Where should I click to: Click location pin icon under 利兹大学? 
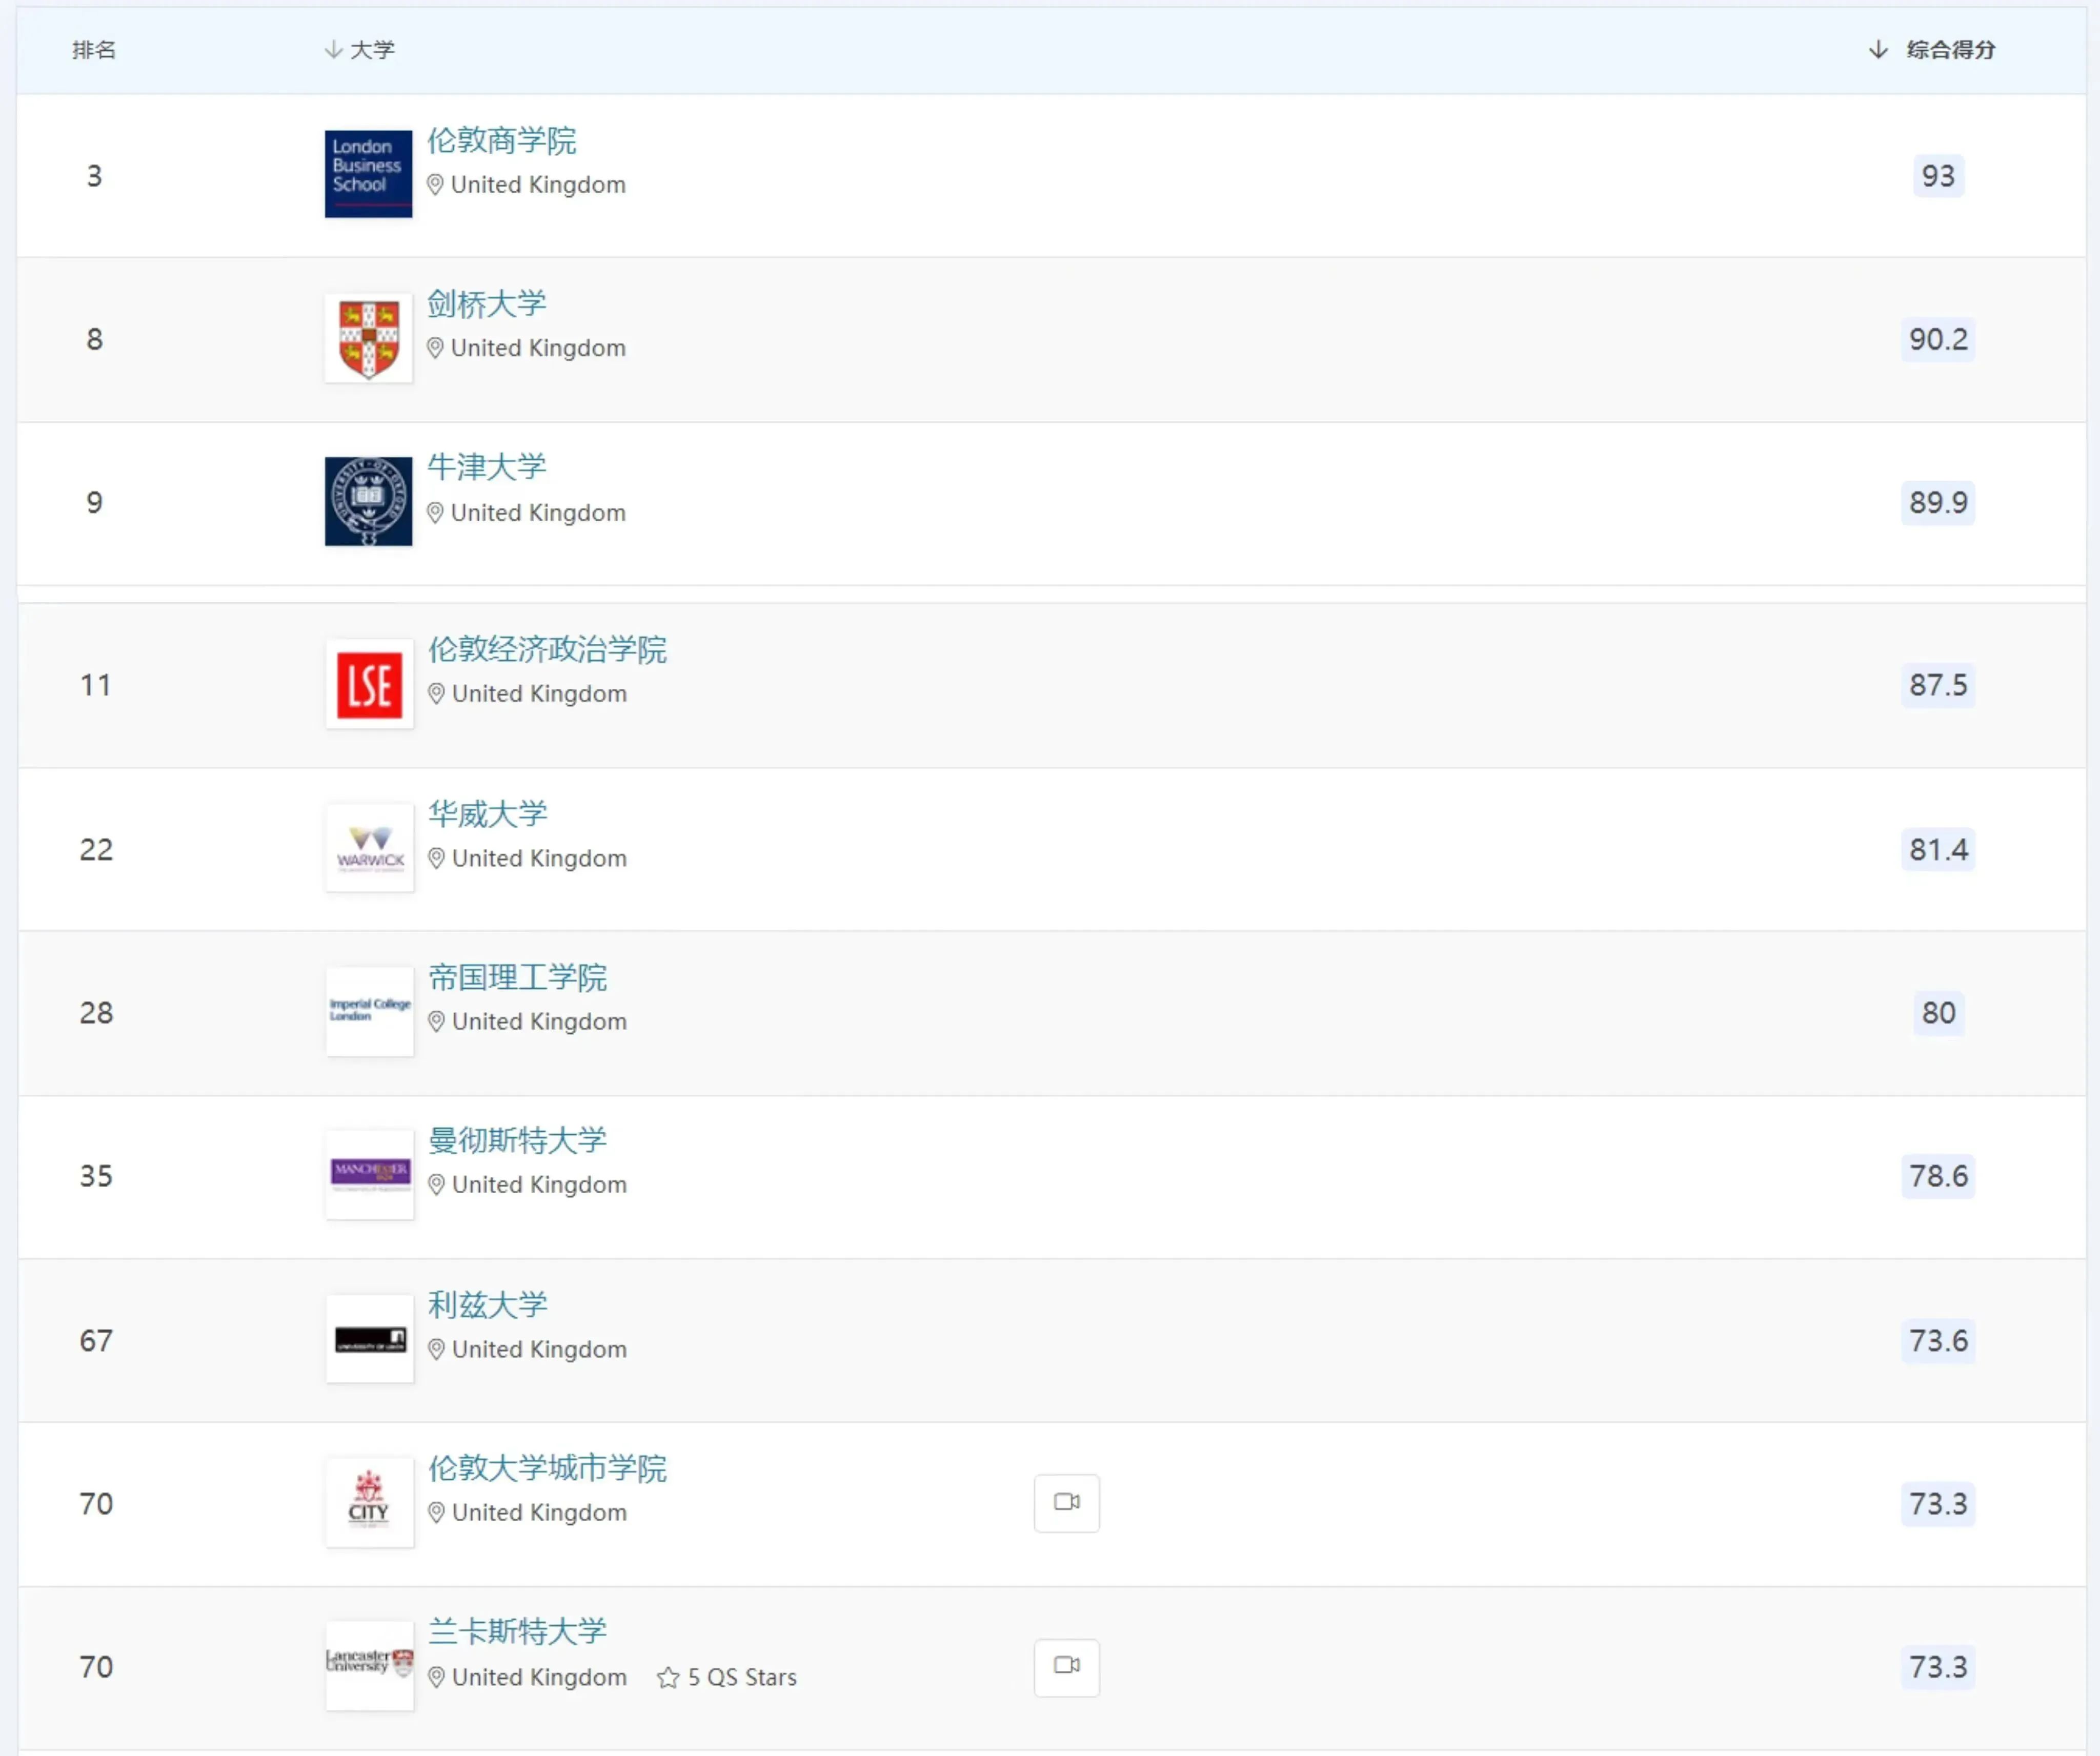tap(436, 1350)
